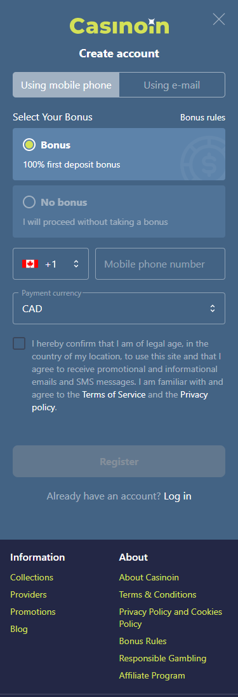Select the 100% first deposit Bonus radio

pyautogui.click(x=29, y=145)
